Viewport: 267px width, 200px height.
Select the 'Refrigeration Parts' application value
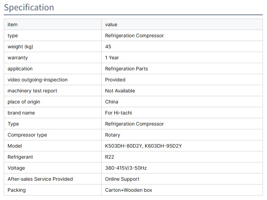click(126, 69)
